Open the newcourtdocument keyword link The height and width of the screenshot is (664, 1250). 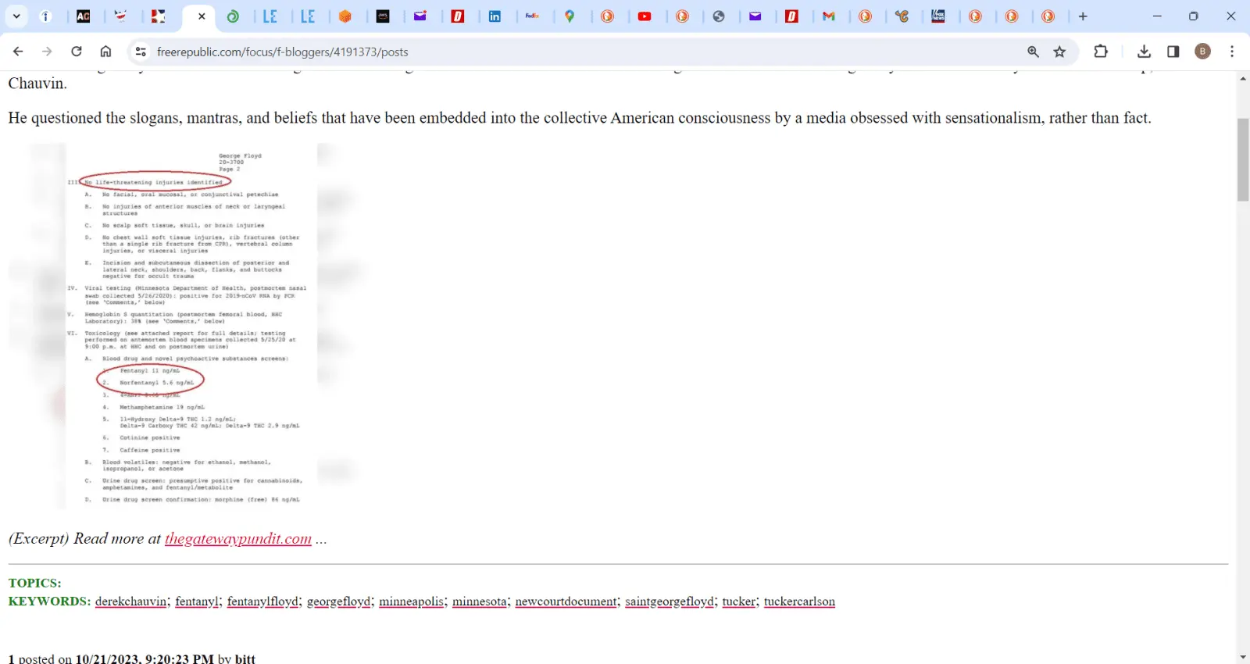click(x=566, y=602)
